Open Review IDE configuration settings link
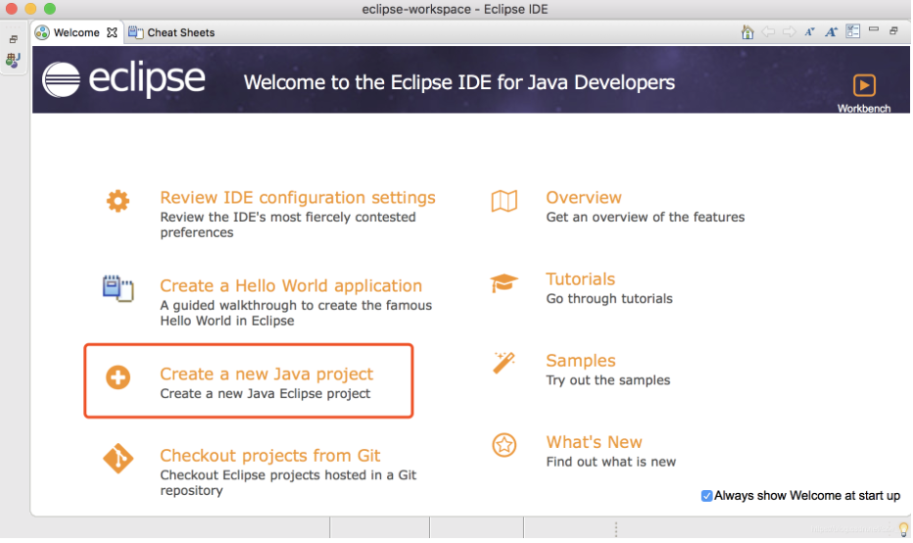The image size is (913, 543). tap(298, 198)
